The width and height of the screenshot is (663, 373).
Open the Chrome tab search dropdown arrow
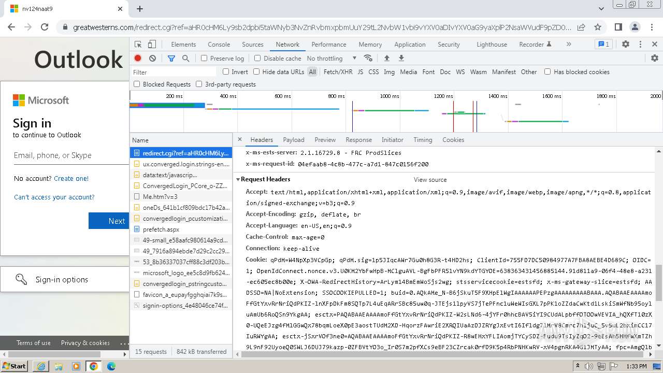click(x=601, y=9)
